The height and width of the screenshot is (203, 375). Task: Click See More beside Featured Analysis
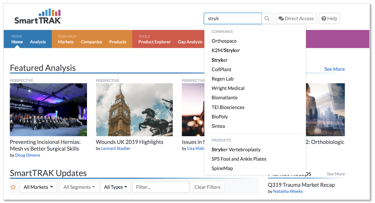point(334,69)
